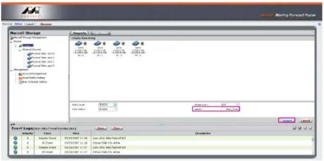Click the Cancel button
The image size is (324, 161).
click(x=305, y=120)
